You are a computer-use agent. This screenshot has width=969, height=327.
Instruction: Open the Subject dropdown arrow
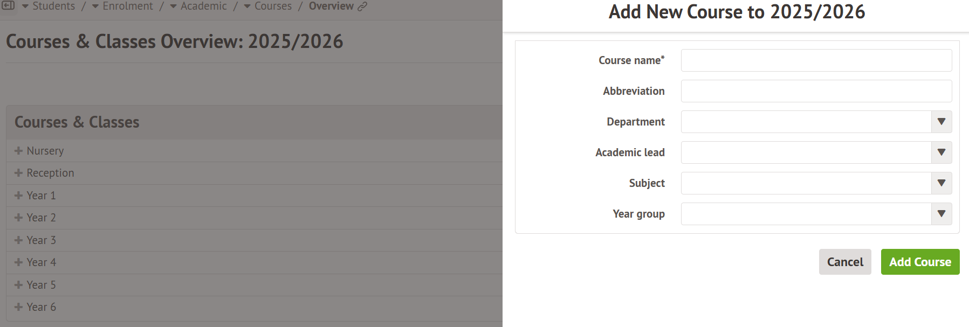[941, 183]
